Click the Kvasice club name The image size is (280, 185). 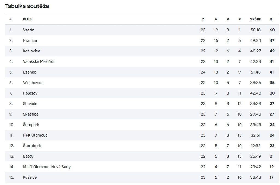(30, 177)
